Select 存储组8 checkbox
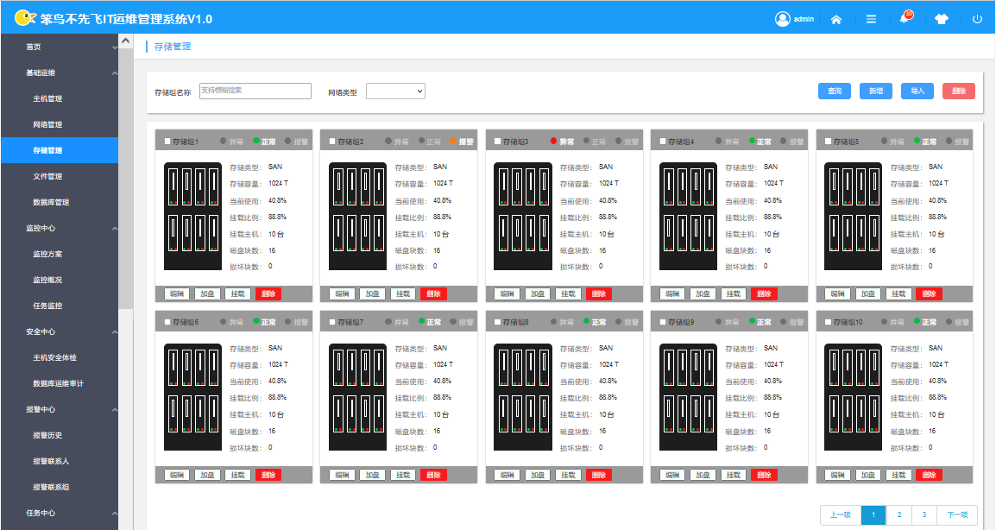Viewport: 996px width, 530px height. tap(497, 322)
